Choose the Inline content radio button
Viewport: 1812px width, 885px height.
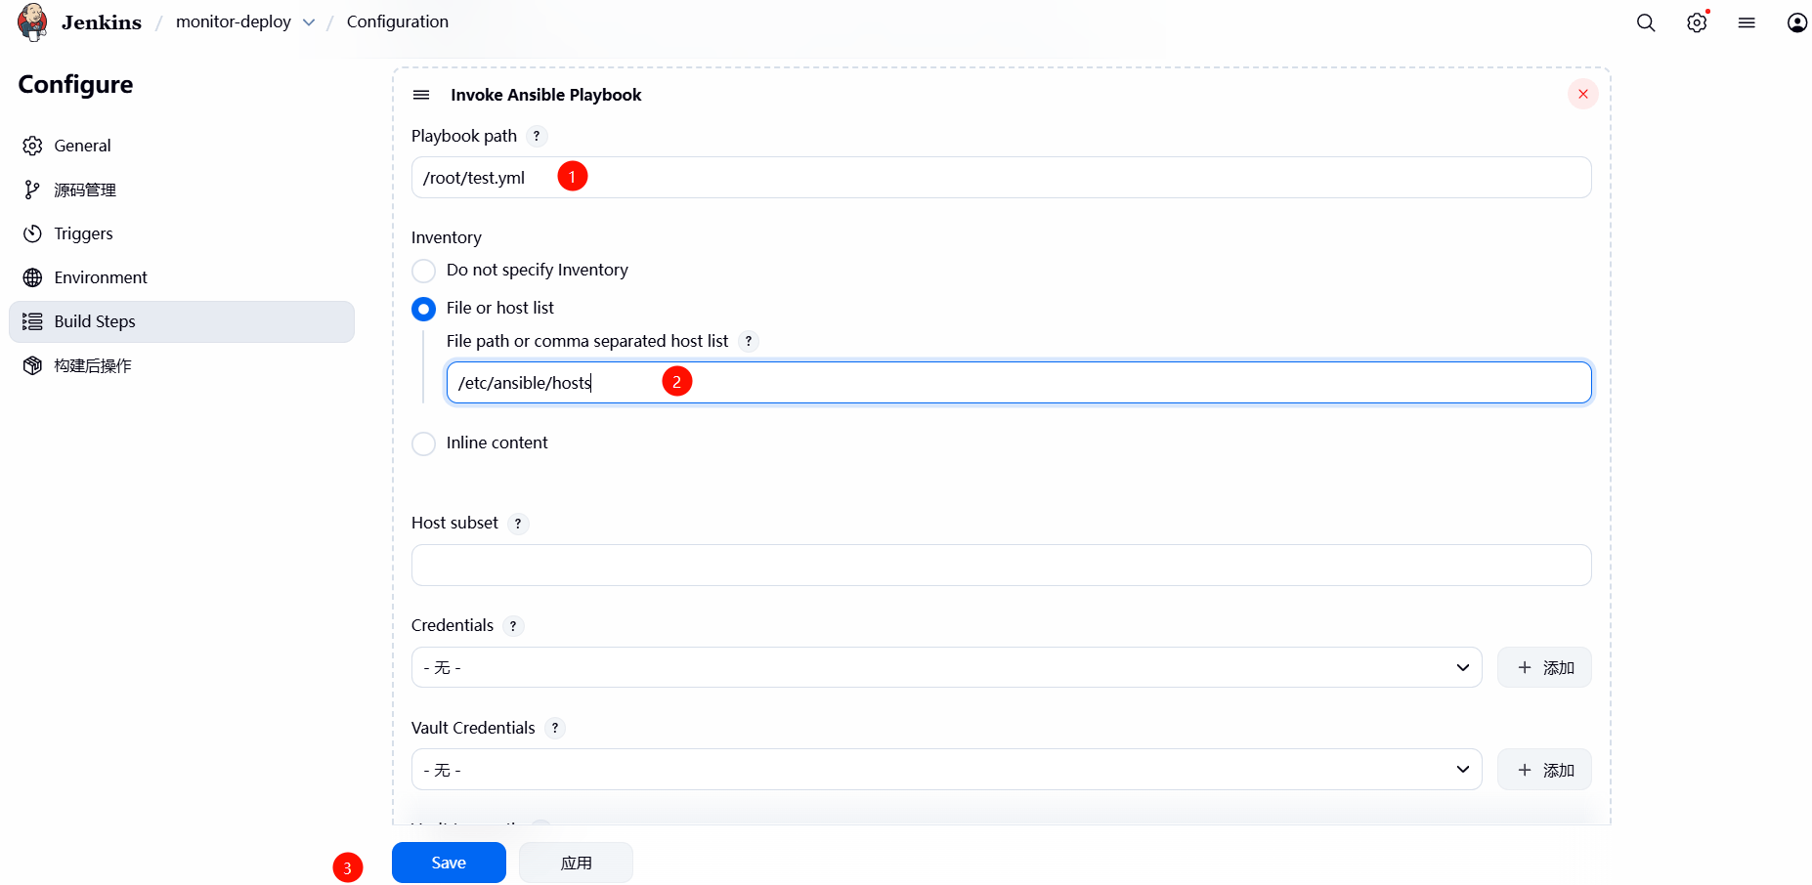coord(423,443)
